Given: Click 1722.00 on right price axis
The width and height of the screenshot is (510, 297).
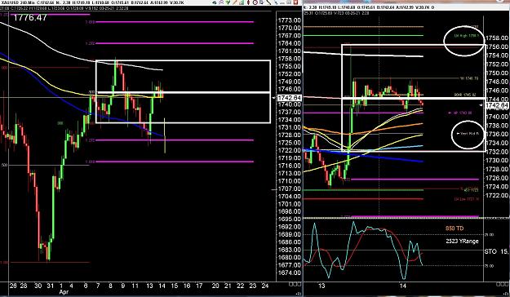Looking at the screenshot, I should click(x=497, y=196).
